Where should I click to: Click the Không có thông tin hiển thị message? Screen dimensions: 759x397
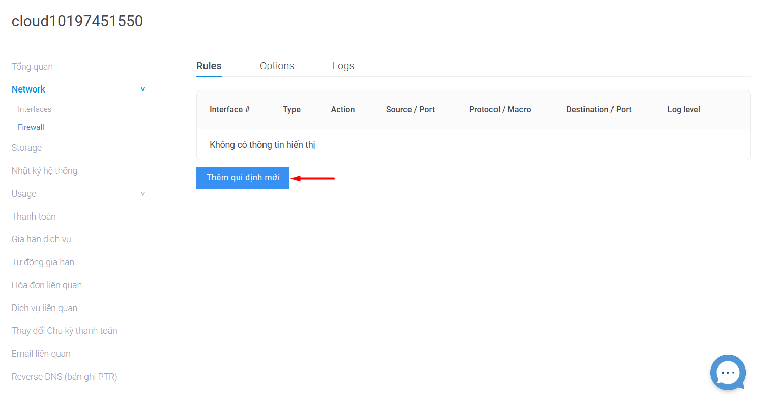[x=262, y=145]
